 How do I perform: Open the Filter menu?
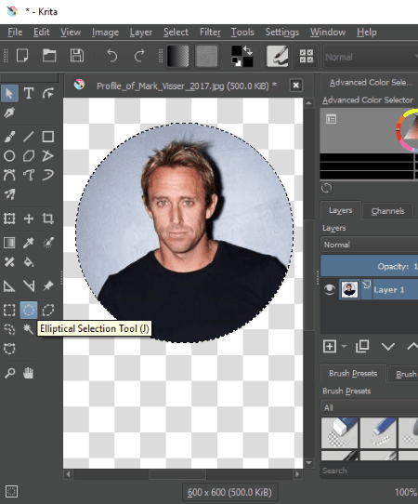pos(210,33)
